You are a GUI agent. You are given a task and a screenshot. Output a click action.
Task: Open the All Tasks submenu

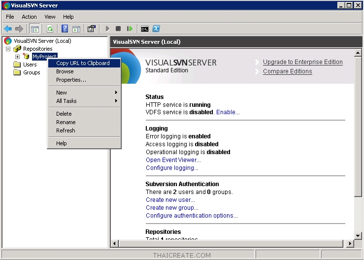click(84, 101)
